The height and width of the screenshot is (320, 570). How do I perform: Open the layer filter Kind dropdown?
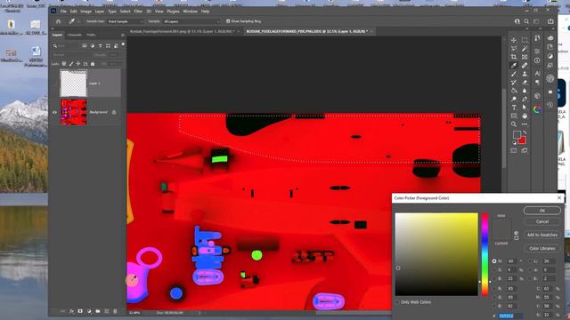(66, 45)
